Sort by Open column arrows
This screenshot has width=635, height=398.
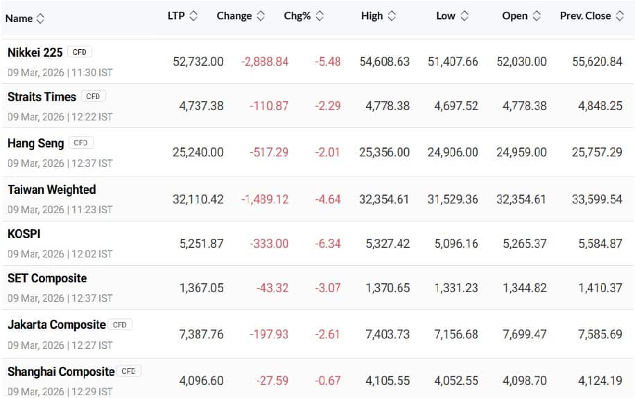[x=537, y=16]
